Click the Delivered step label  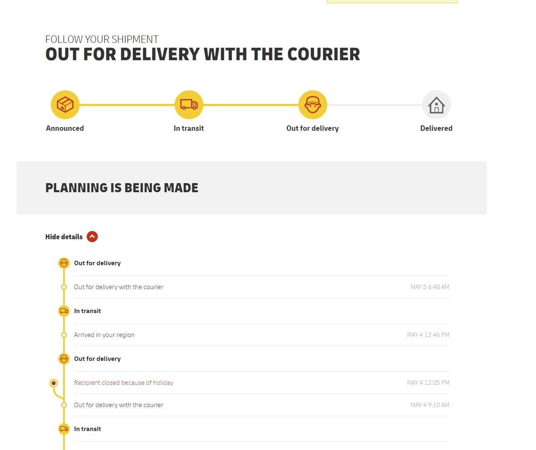437,128
